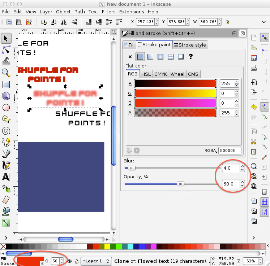Increase the Blur value stepper
The height and width of the screenshot is (266, 270).
242,166
